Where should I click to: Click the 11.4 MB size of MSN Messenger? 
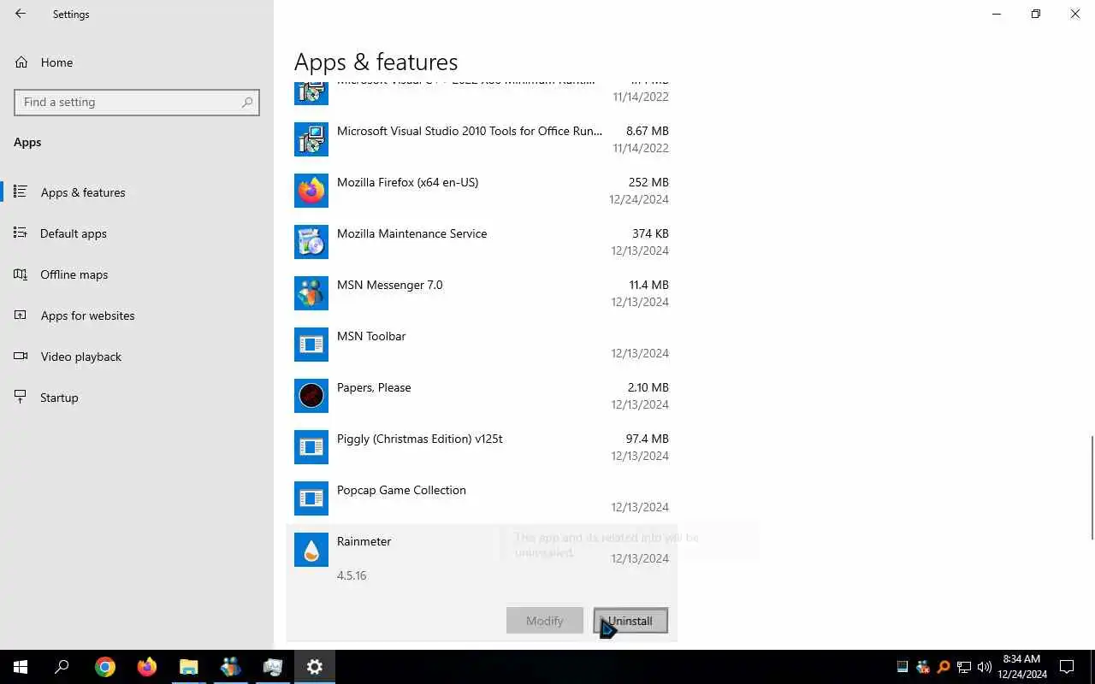click(648, 285)
